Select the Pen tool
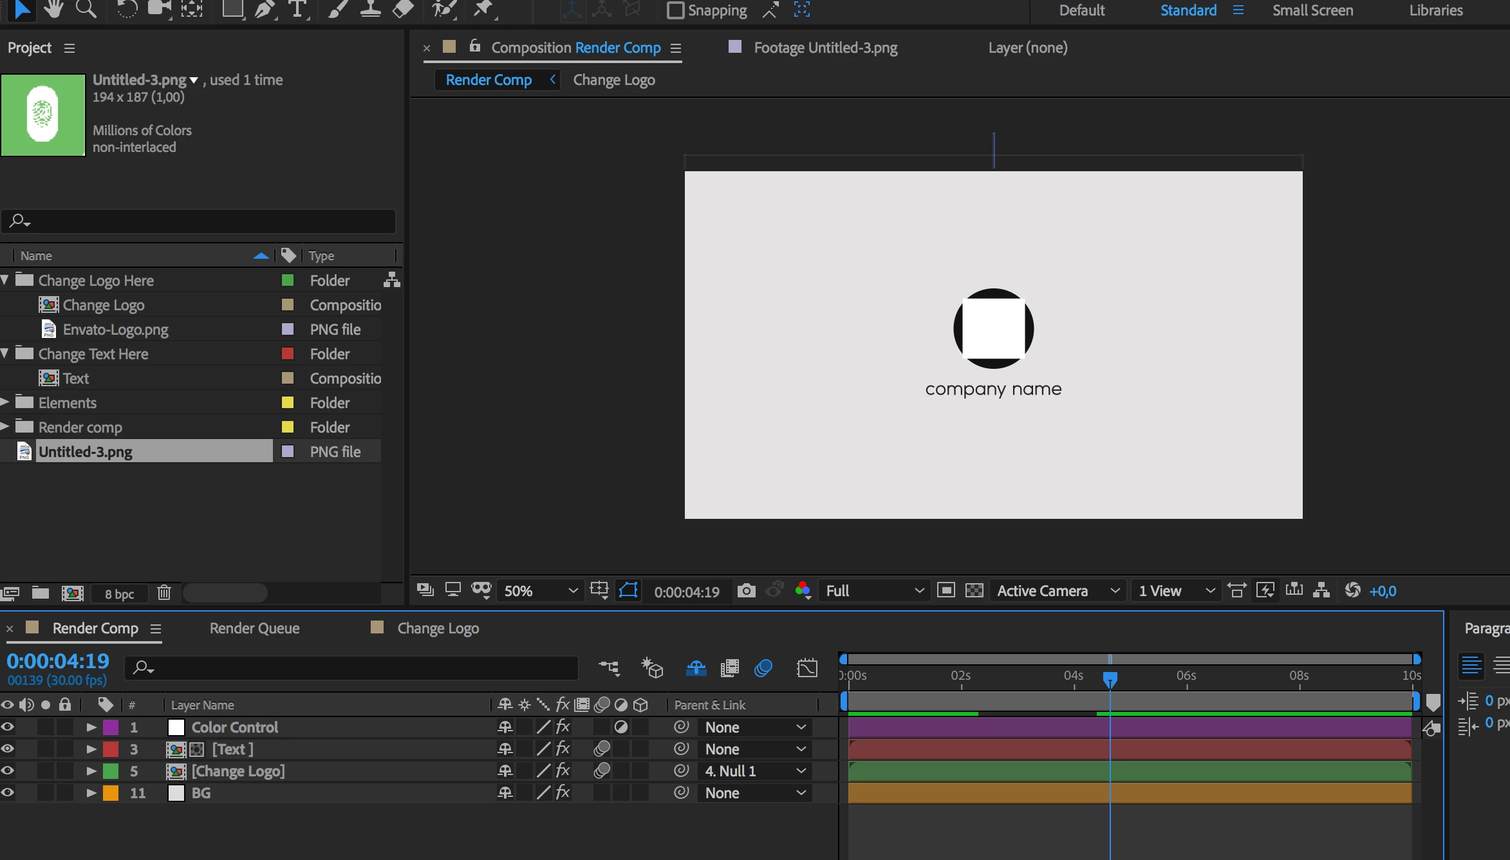Viewport: 1510px width, 860px height. pyautogui.click(x=263, y=9)
